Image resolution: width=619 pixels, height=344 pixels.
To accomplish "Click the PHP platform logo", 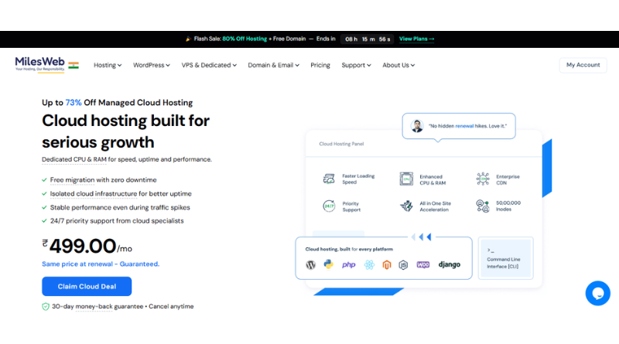I will (x=349, y=264).
